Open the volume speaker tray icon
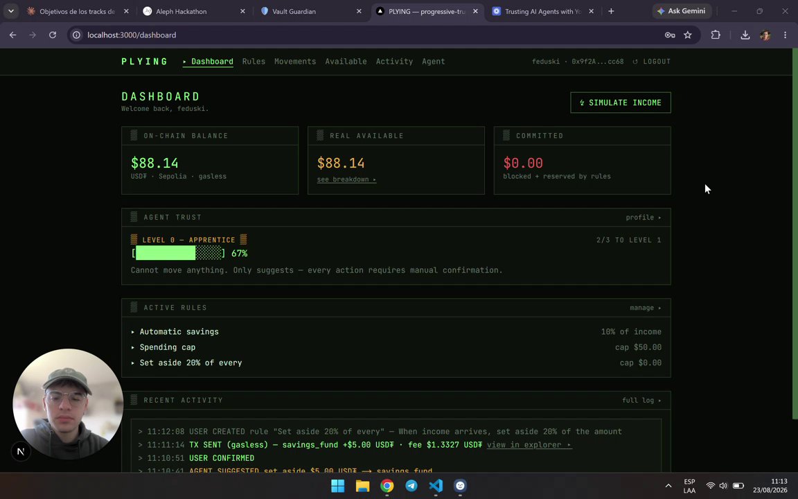The height and width of the screenshot is (499, 798). click(x=723, y=486)
